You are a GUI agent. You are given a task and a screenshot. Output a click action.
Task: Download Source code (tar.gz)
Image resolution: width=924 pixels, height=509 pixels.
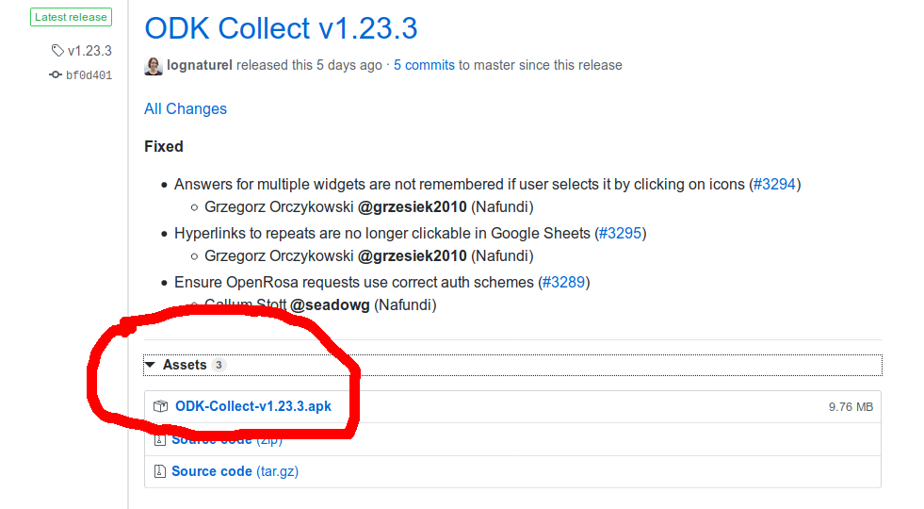click(235, 471)
